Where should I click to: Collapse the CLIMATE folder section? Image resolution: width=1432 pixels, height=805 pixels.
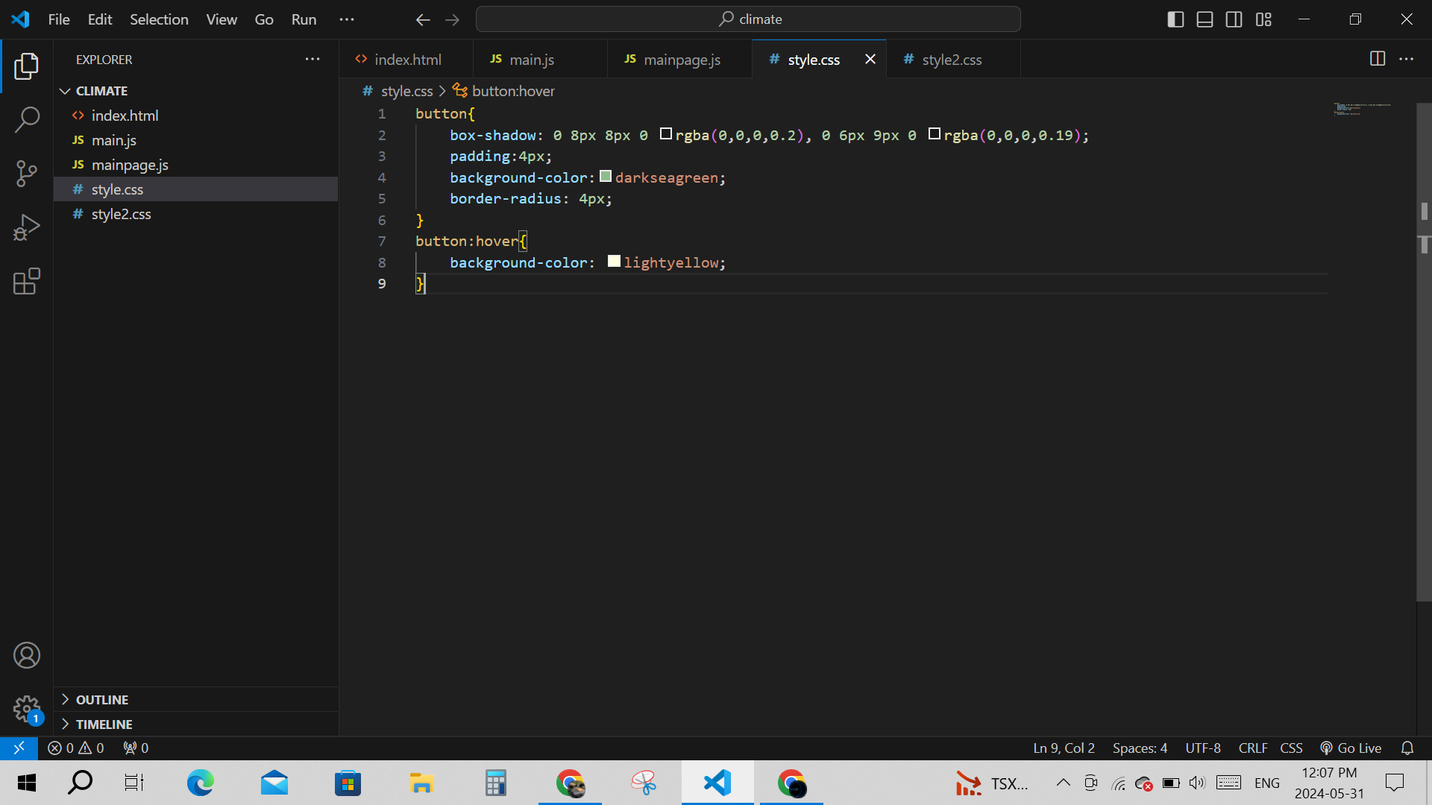pos(101,91)
